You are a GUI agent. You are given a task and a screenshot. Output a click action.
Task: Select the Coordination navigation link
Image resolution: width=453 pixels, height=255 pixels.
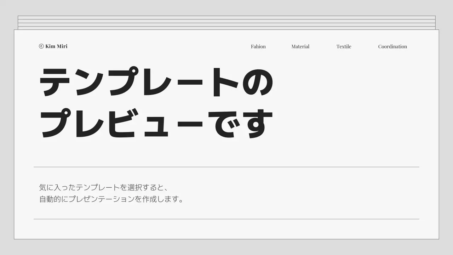click(392, 46)
